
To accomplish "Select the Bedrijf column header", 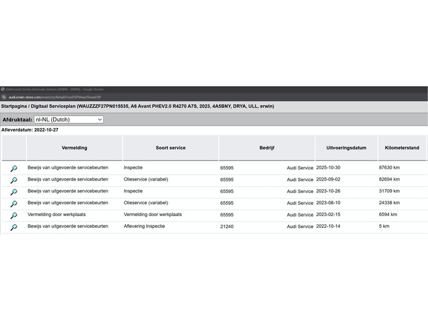I will point(267,148).
